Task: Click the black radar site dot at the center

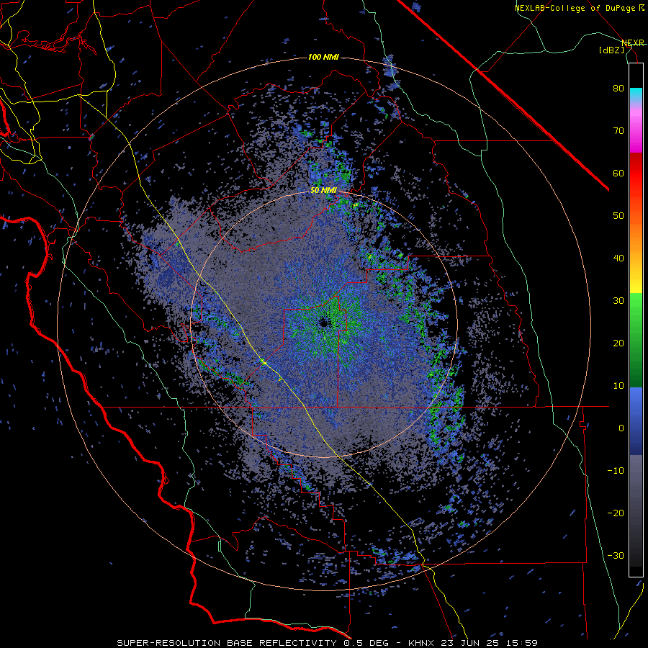Action: (323, 323)
